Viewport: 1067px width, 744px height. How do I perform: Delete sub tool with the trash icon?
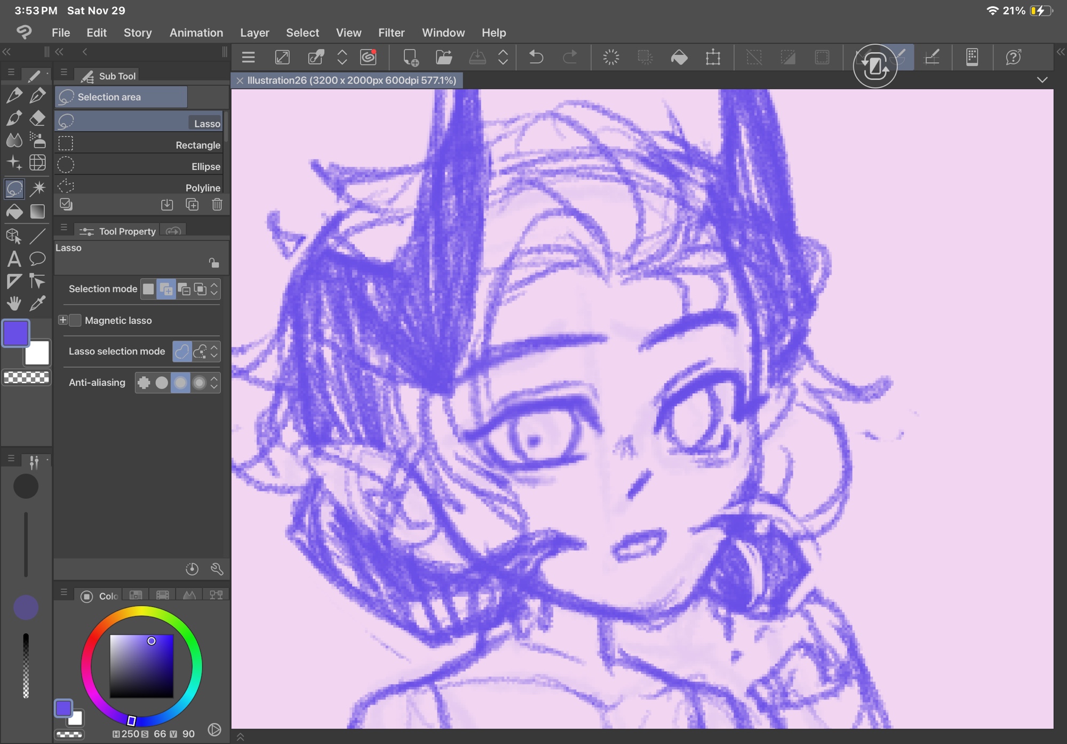pyautogui.click(x=217, y=205)
